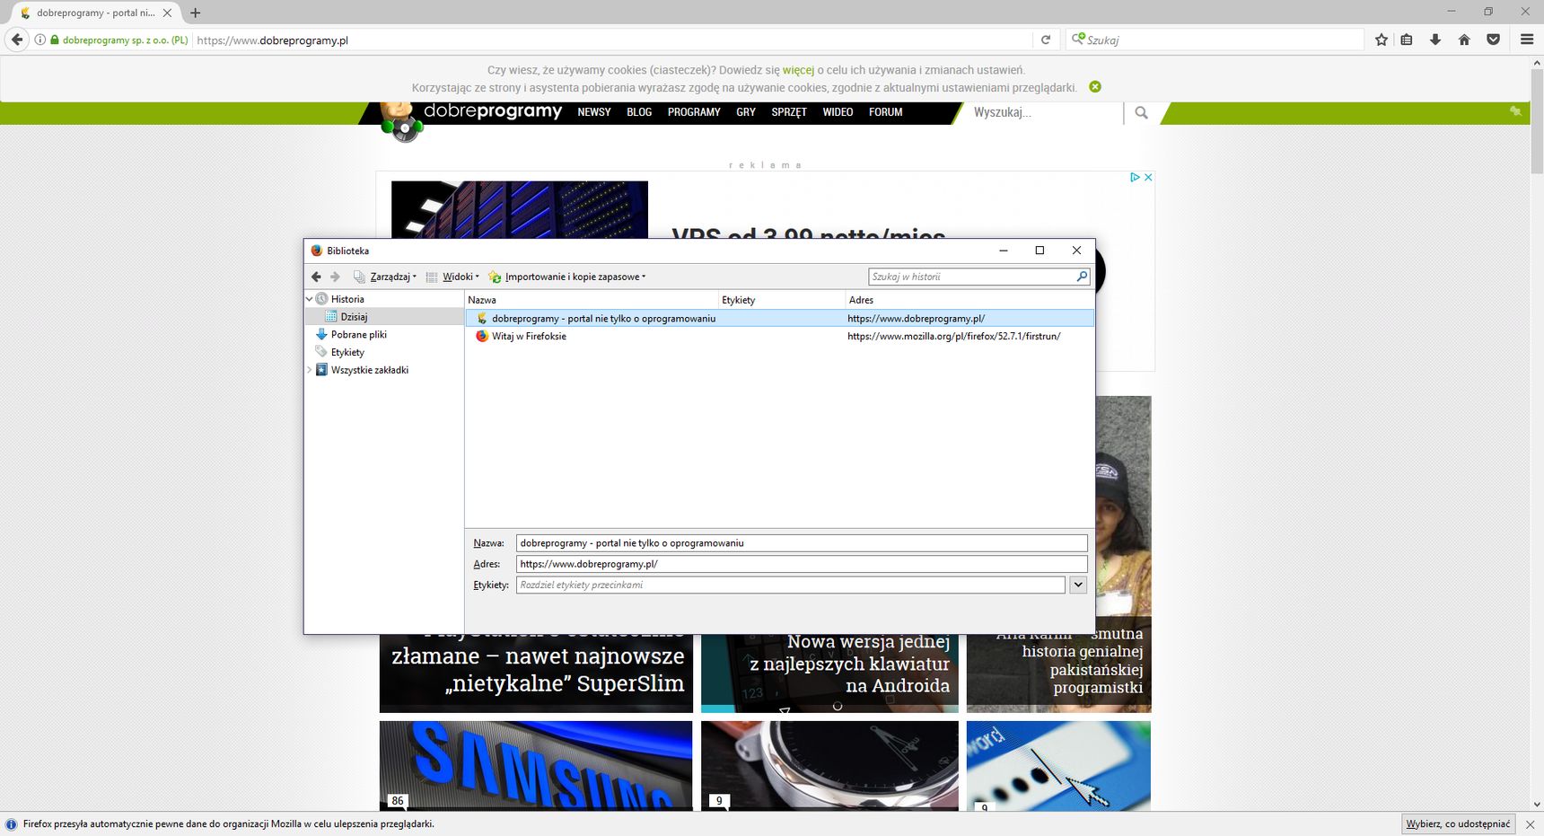Select Etykiety in Biblioteka sidebar

347,352
